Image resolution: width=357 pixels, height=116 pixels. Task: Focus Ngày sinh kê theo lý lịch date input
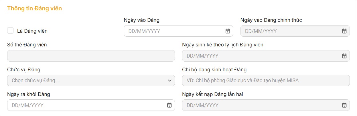click(261, 56)
